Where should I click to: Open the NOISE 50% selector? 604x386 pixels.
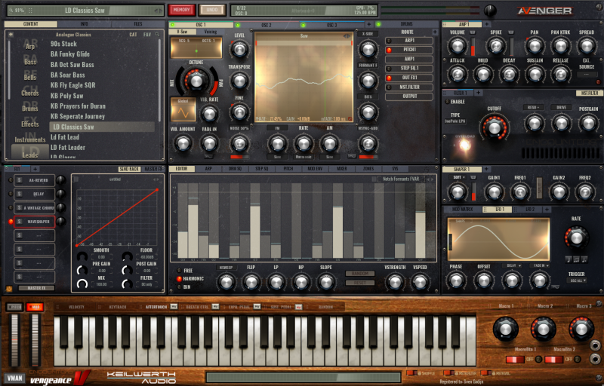coord(239,127)
